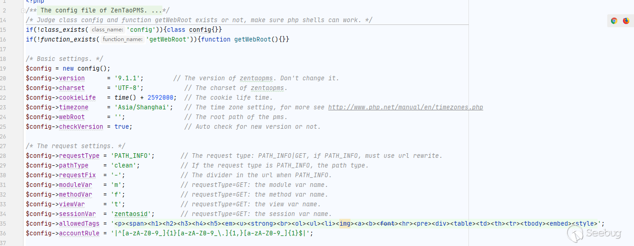Viewport: 634px width, 246px height.
Task: Open file preview in Firefox browser
Action: (626, 21)
